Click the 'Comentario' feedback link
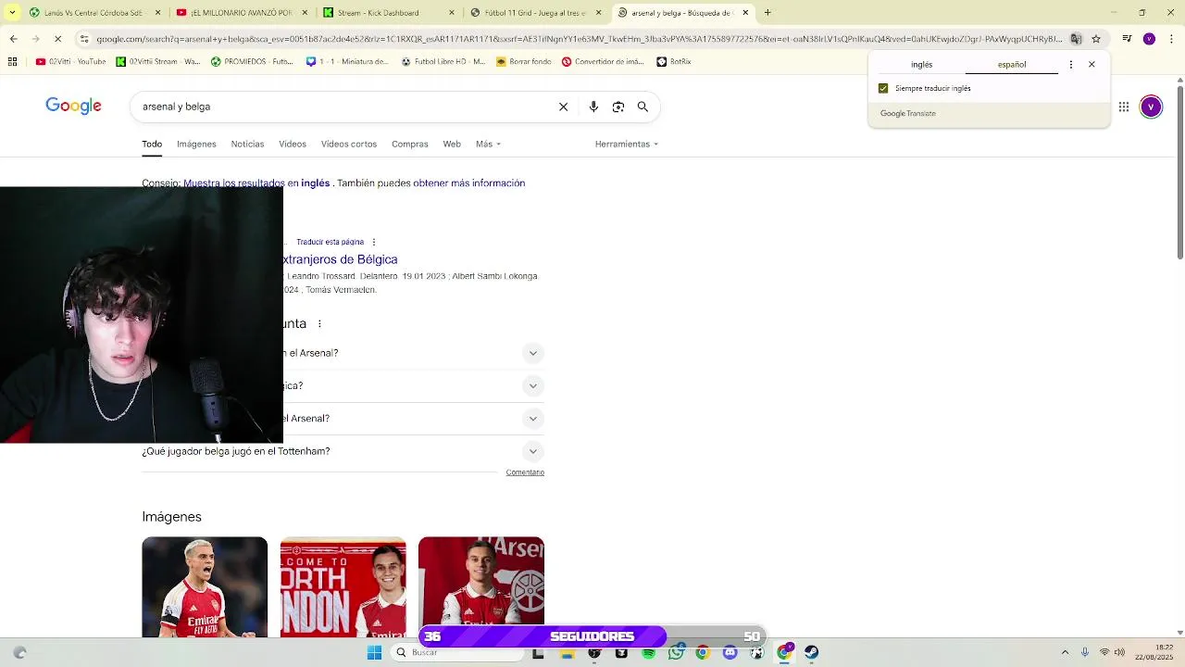 (525, 472)
